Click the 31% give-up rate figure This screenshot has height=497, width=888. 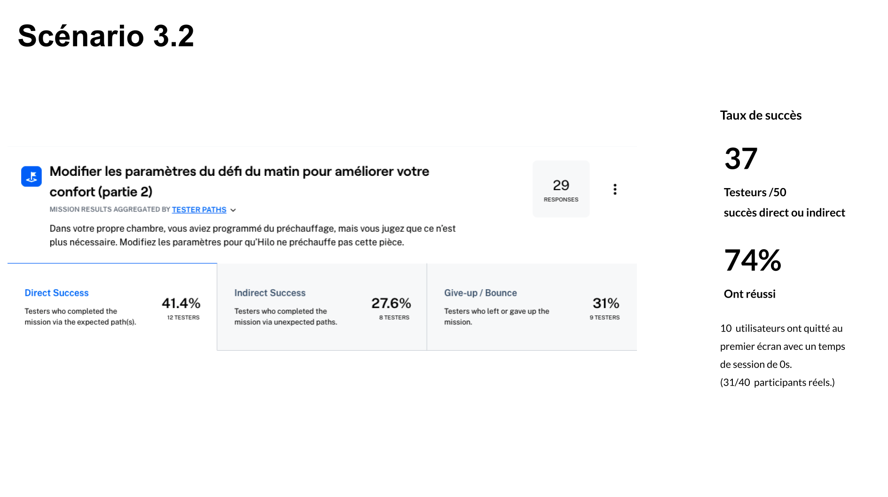(x=605, y=303)
